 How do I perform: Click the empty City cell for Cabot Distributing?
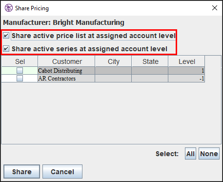tap(113, 71)
